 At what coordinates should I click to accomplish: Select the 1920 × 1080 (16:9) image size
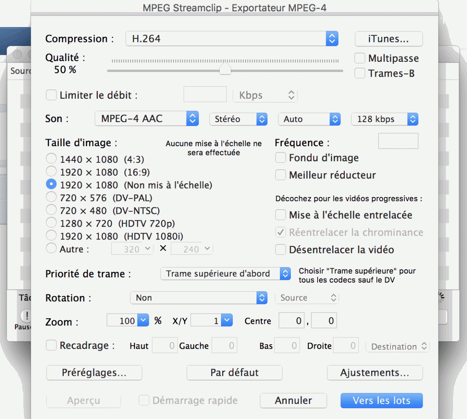pyautogui.click(x=51, y=171)
